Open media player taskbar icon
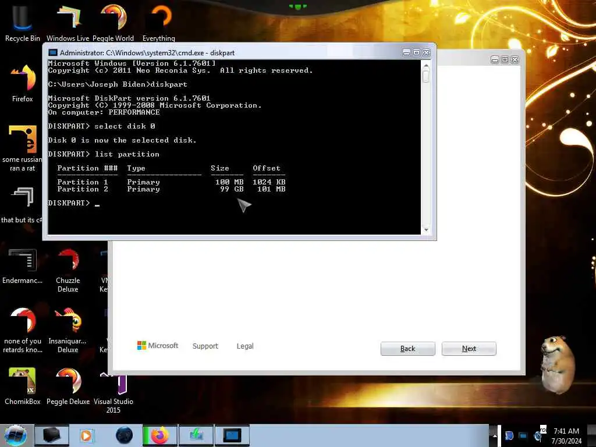Screen dimensions: 596x447 86,435
